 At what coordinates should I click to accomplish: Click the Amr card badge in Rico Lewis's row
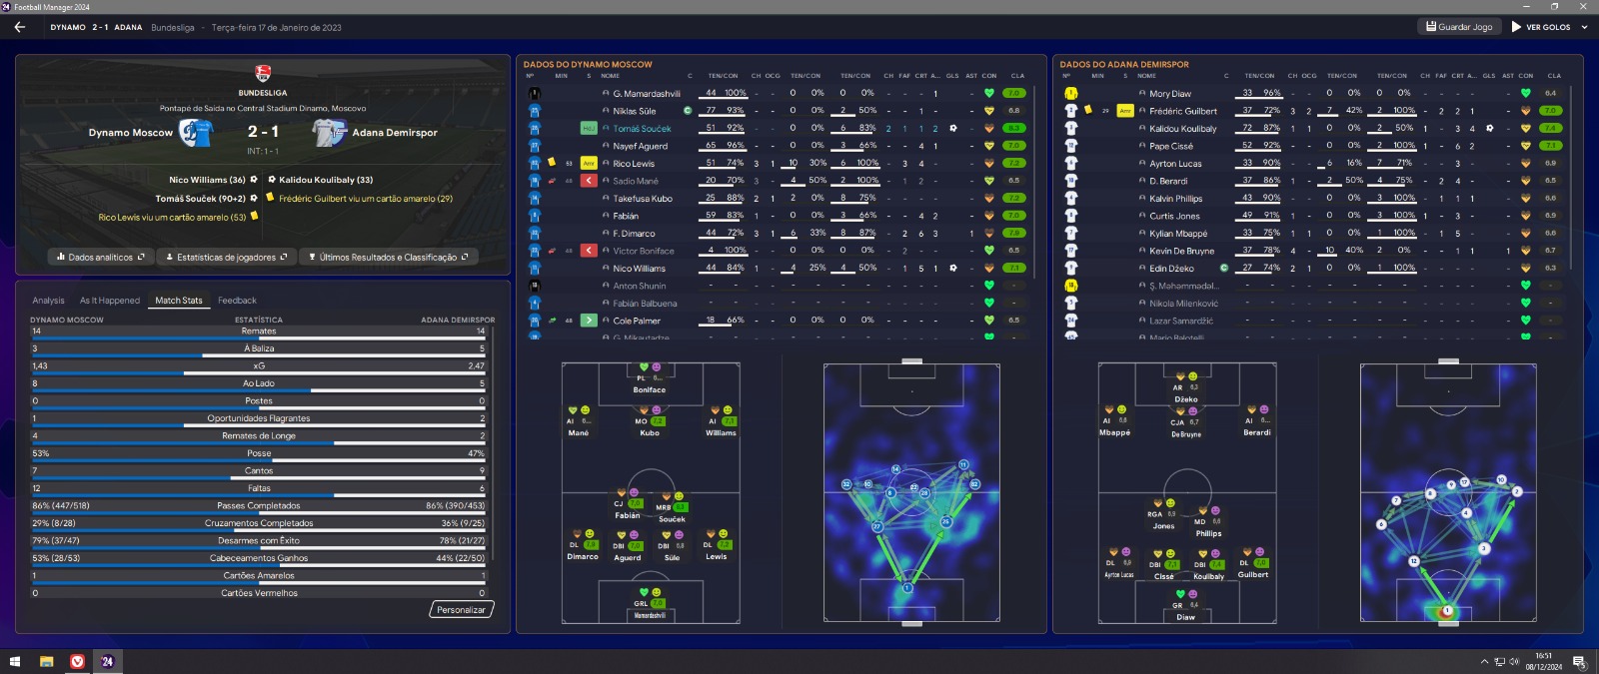click(x=589, y=163)
